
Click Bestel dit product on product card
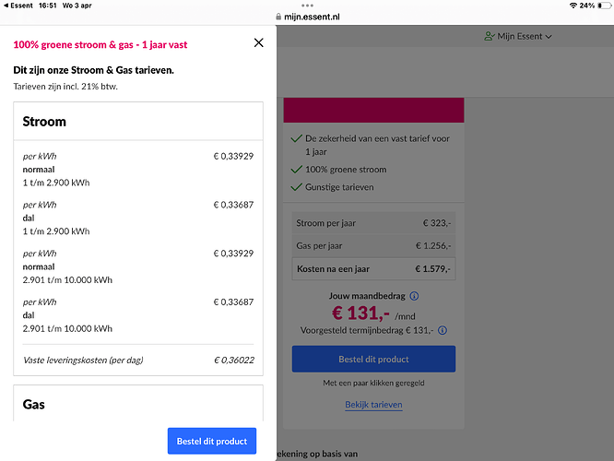373,359
